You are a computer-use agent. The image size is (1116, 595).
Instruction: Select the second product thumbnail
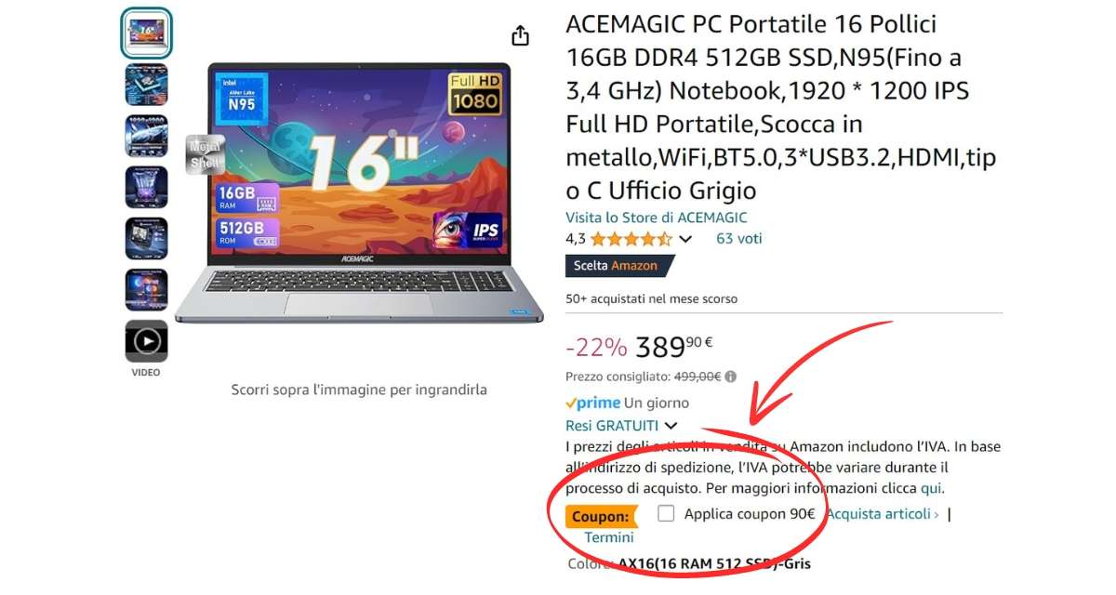147,84
